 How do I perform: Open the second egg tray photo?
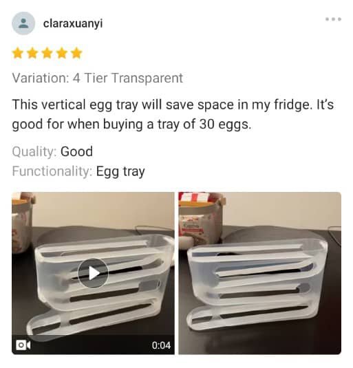pos(259,273)
